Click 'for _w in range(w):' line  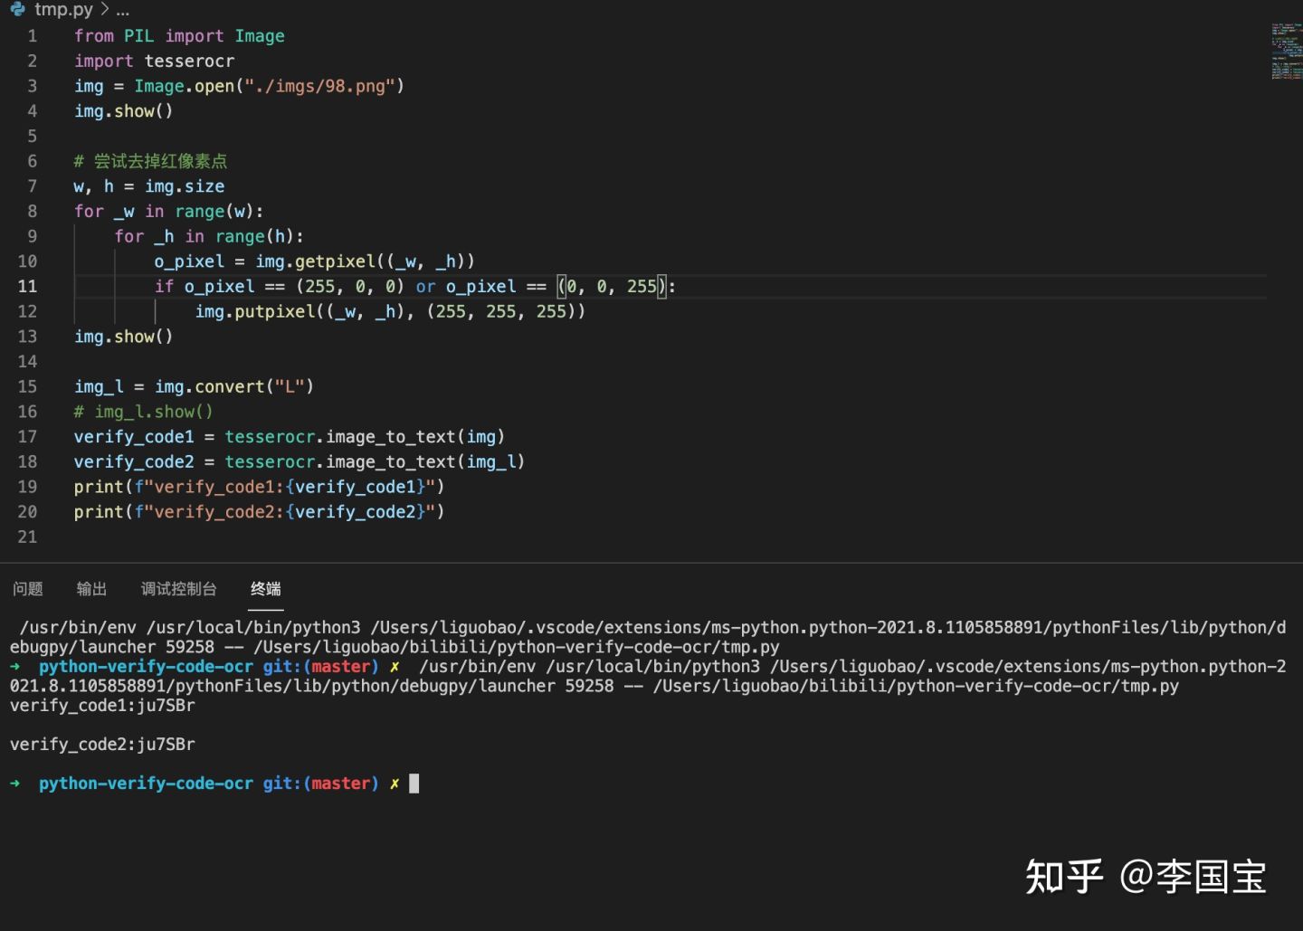(169, 211)
